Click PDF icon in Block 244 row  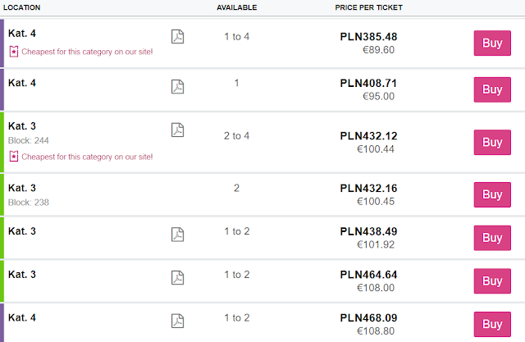177,130
